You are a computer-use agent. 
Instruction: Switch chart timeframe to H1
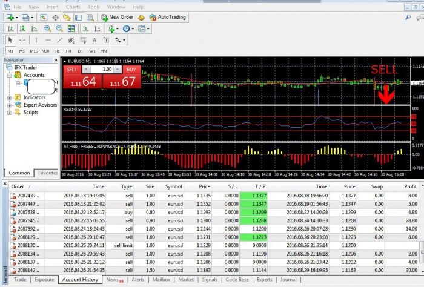(x=58, y=51)
